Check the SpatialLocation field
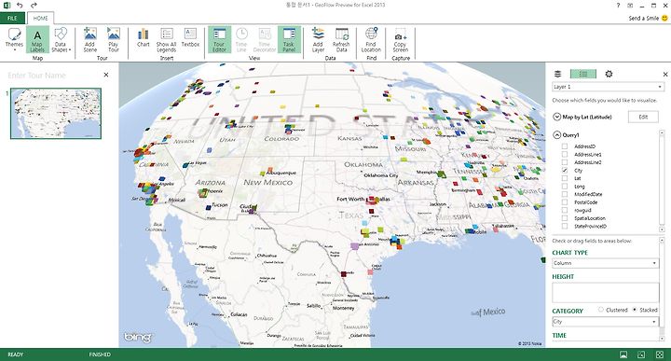 click(565, 218)
